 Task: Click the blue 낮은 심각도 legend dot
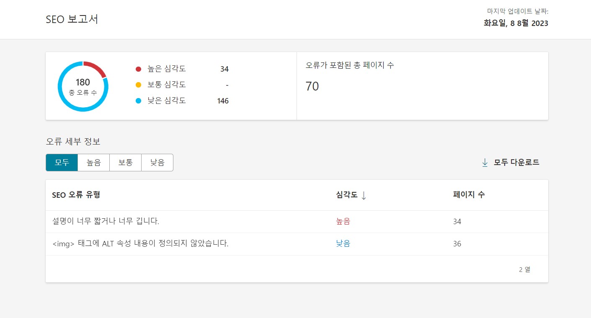[x=139, y=101]
